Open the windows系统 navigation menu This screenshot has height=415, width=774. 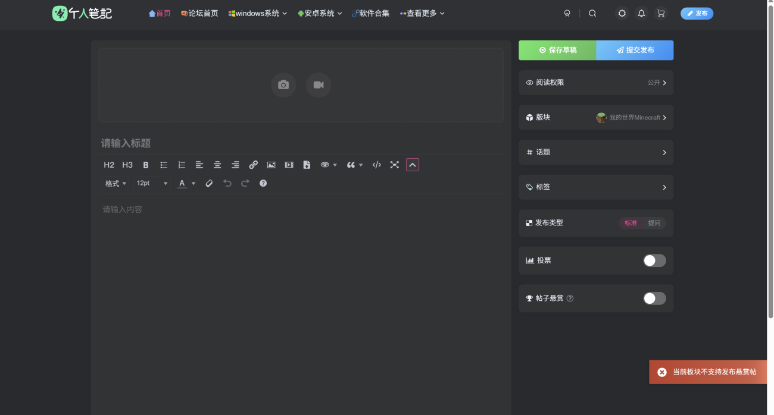pyautogui.click(x=257, y=14)
